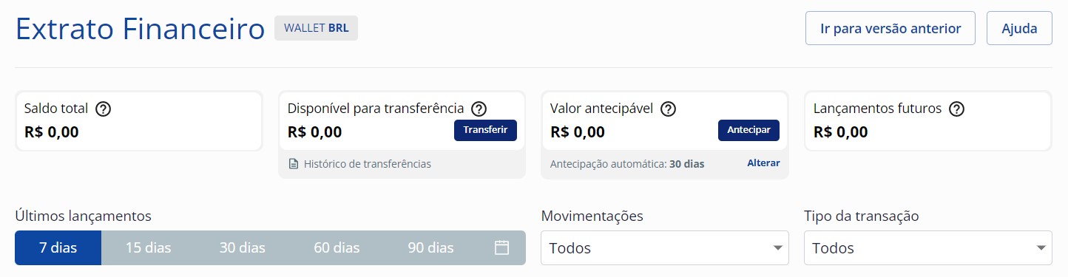This screenshot has width=1068, height=277.
Task: Click document icon for transfer history
Action: (x=293, y=164)
